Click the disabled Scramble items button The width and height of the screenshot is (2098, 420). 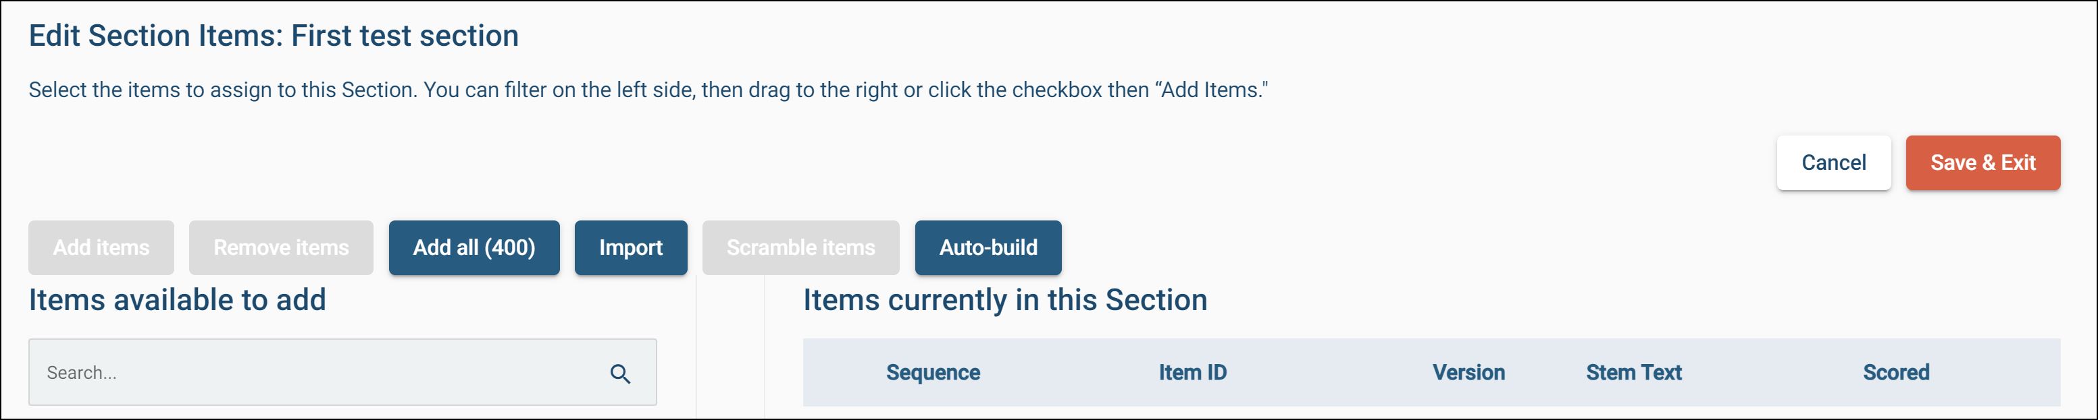click(x=800, y=248)
